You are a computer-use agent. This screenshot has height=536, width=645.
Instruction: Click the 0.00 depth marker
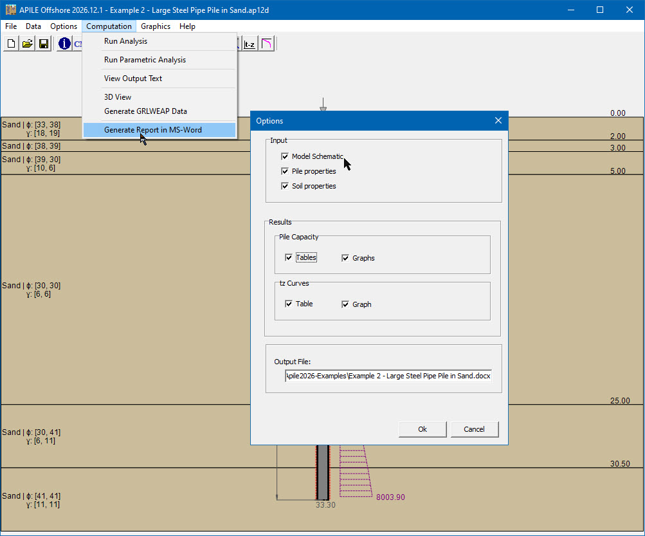[x=618, y=113]
